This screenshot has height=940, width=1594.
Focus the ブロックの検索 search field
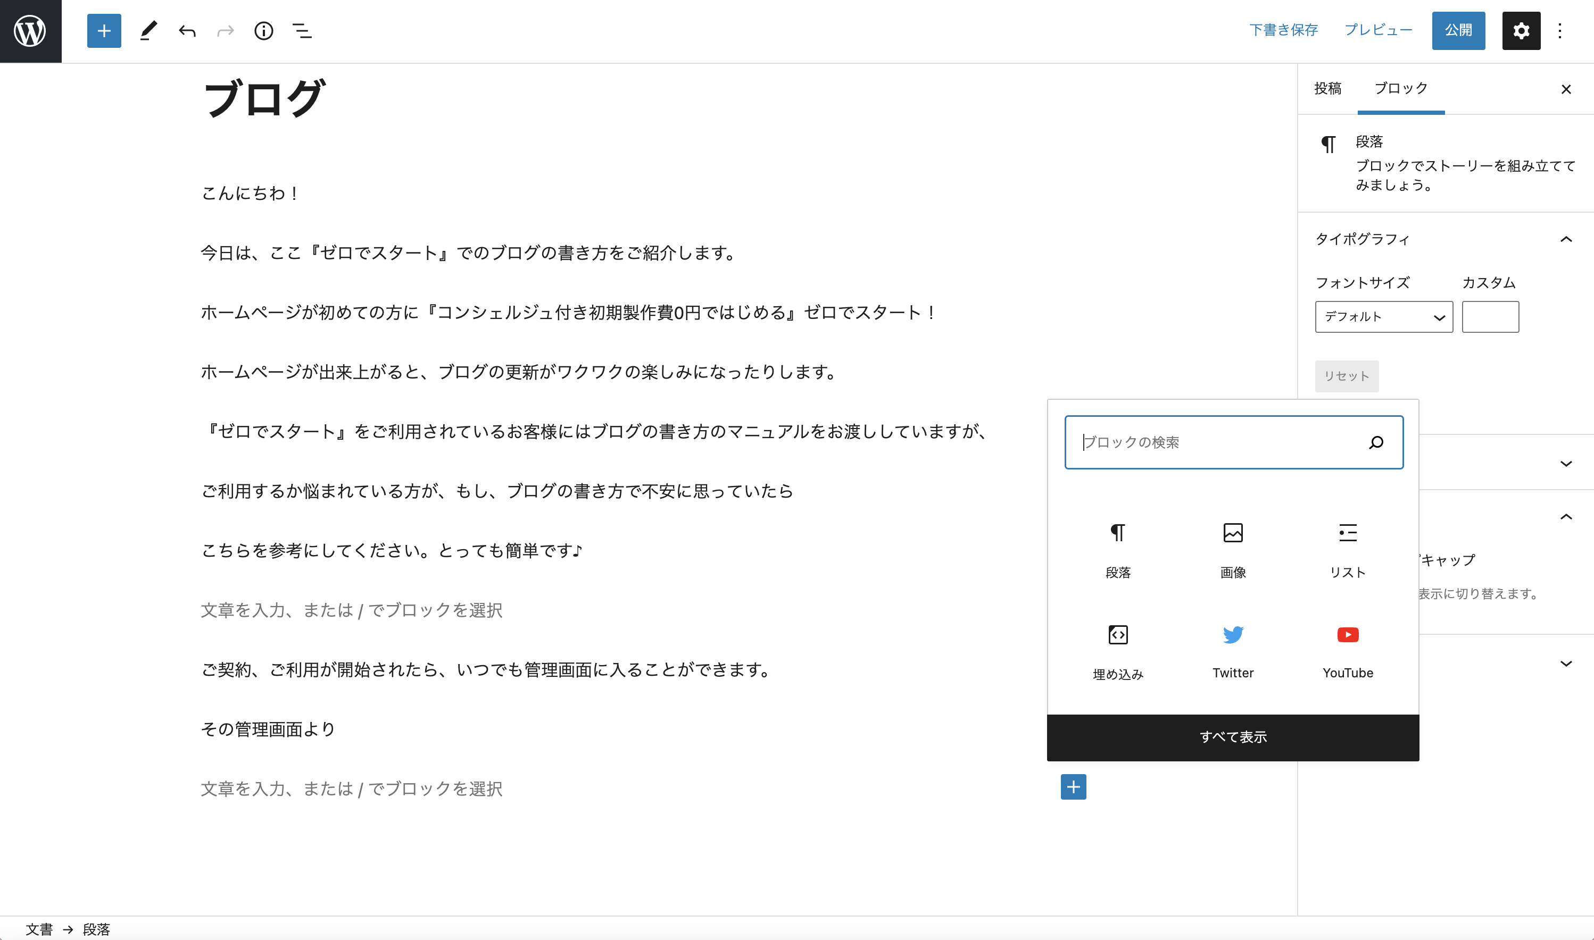pos(1220,442)
